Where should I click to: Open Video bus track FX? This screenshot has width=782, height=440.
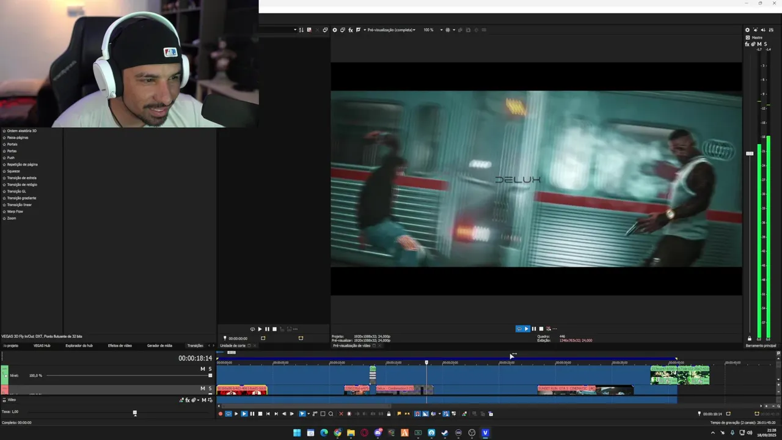[x=188, y=400]
